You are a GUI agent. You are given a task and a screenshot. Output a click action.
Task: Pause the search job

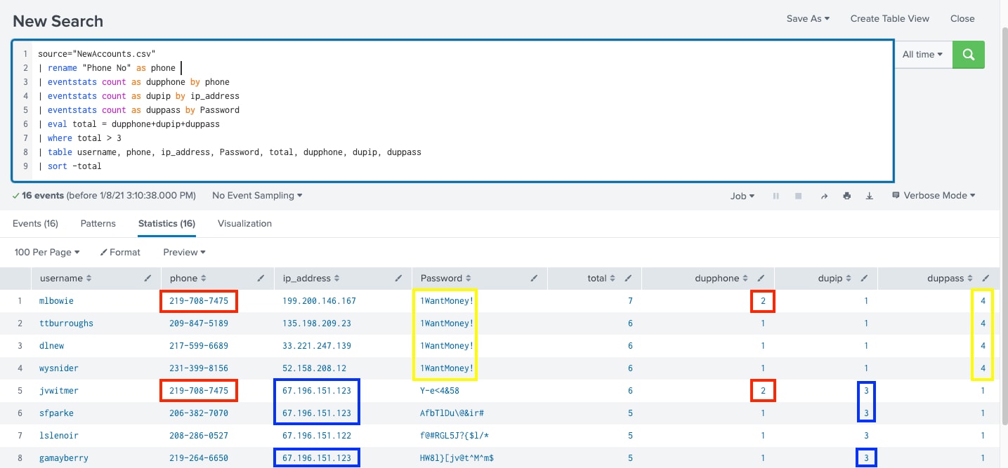point(776,196)
